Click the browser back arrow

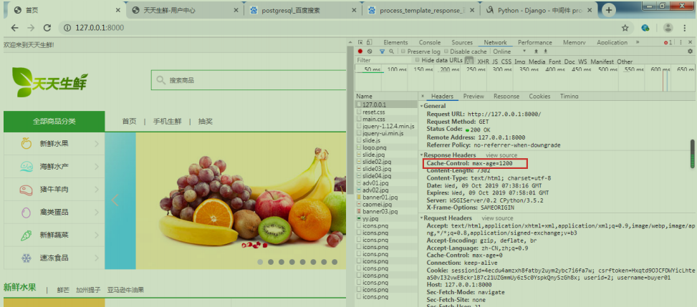tap(14, 28)
